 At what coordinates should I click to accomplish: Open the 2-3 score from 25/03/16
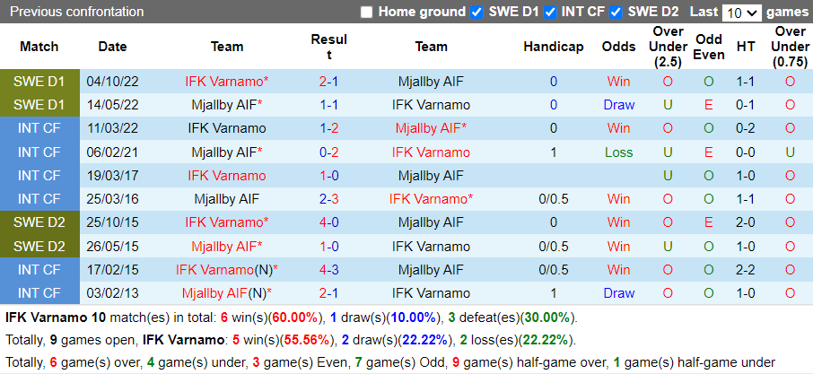328,199
